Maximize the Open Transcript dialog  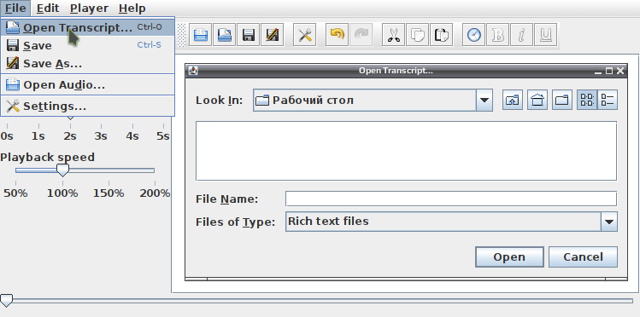tap(609, 71)
